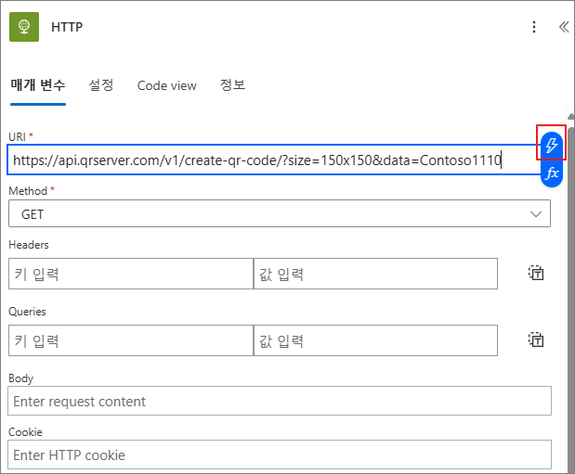This screenshot has height=474, width=575.
Task: Click the Queries section label
Action: pyautogui.click(x=27, y=312)
